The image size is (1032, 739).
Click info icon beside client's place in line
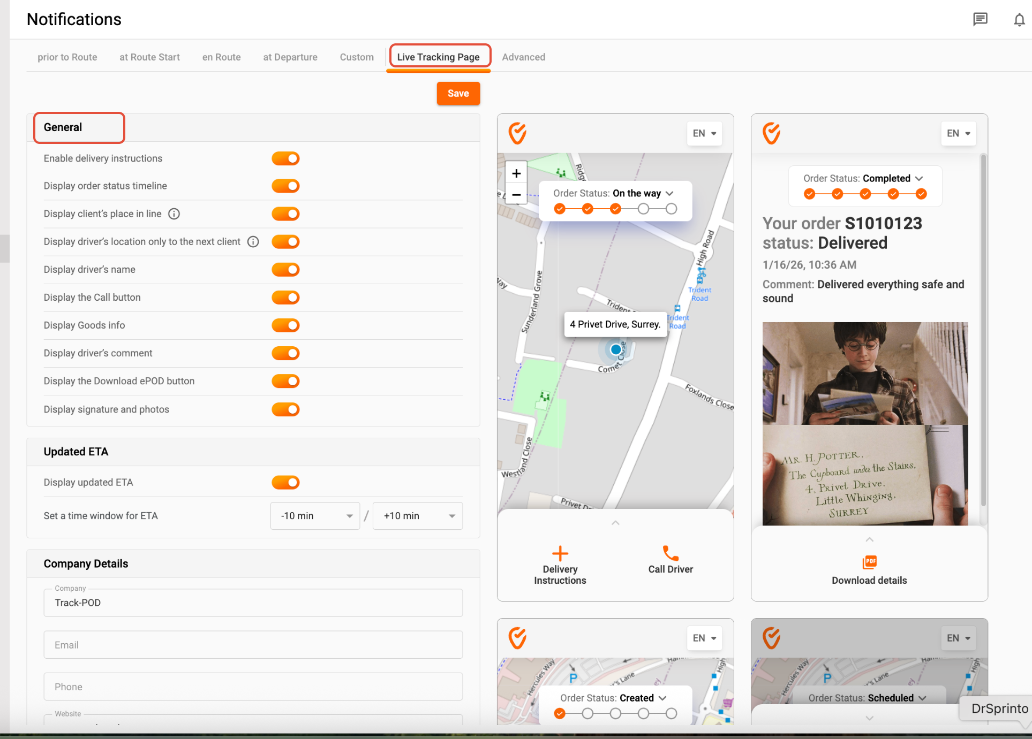[174, 214]
